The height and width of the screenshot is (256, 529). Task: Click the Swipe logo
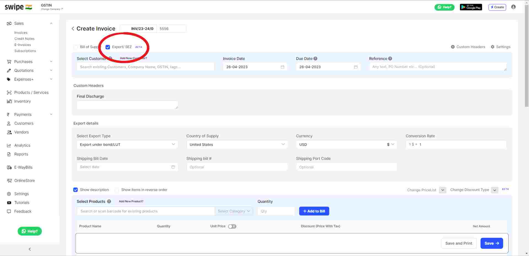[18, 7]
